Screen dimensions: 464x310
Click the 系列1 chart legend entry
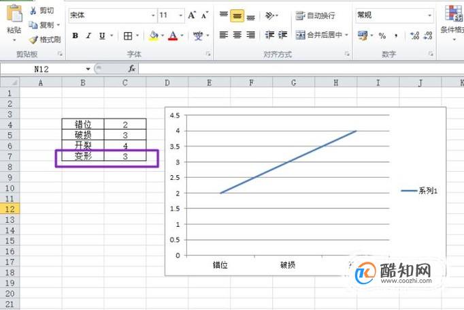point(419,191)
